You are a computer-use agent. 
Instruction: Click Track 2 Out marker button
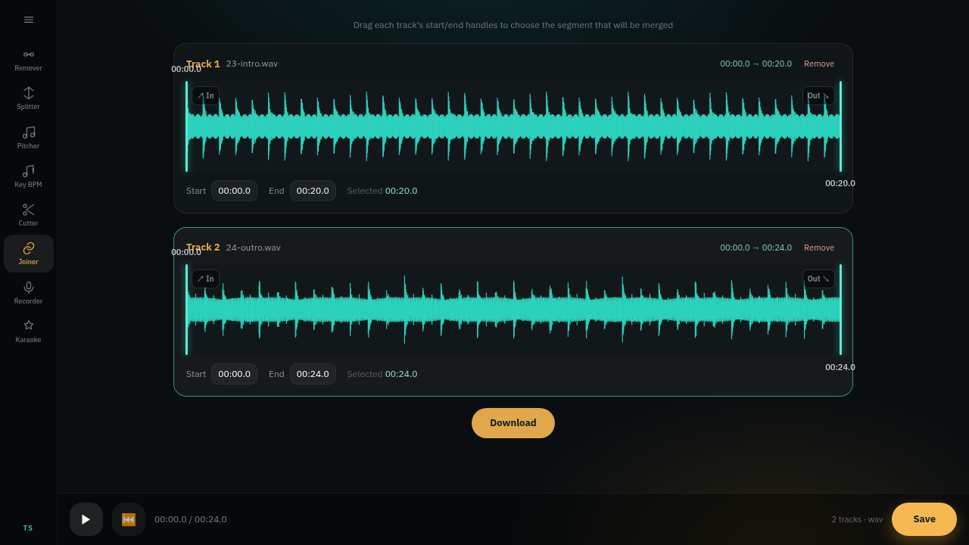pos(818,279)
